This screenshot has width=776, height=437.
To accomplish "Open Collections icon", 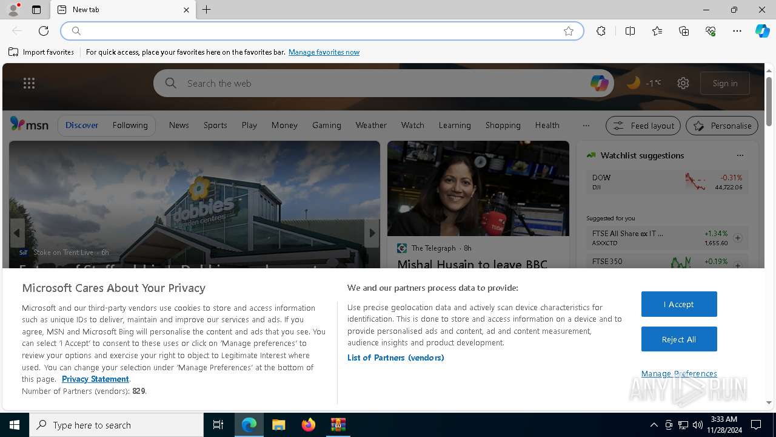I will click(684, 31).
